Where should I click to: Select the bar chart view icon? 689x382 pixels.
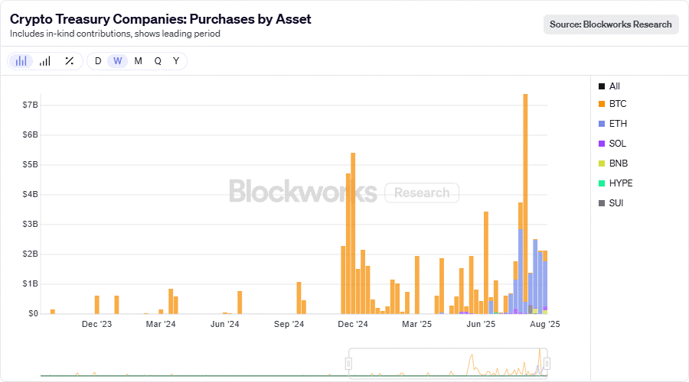(x=21, y=61)
